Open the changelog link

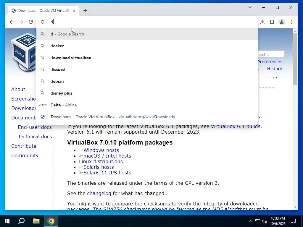[99, 193]
